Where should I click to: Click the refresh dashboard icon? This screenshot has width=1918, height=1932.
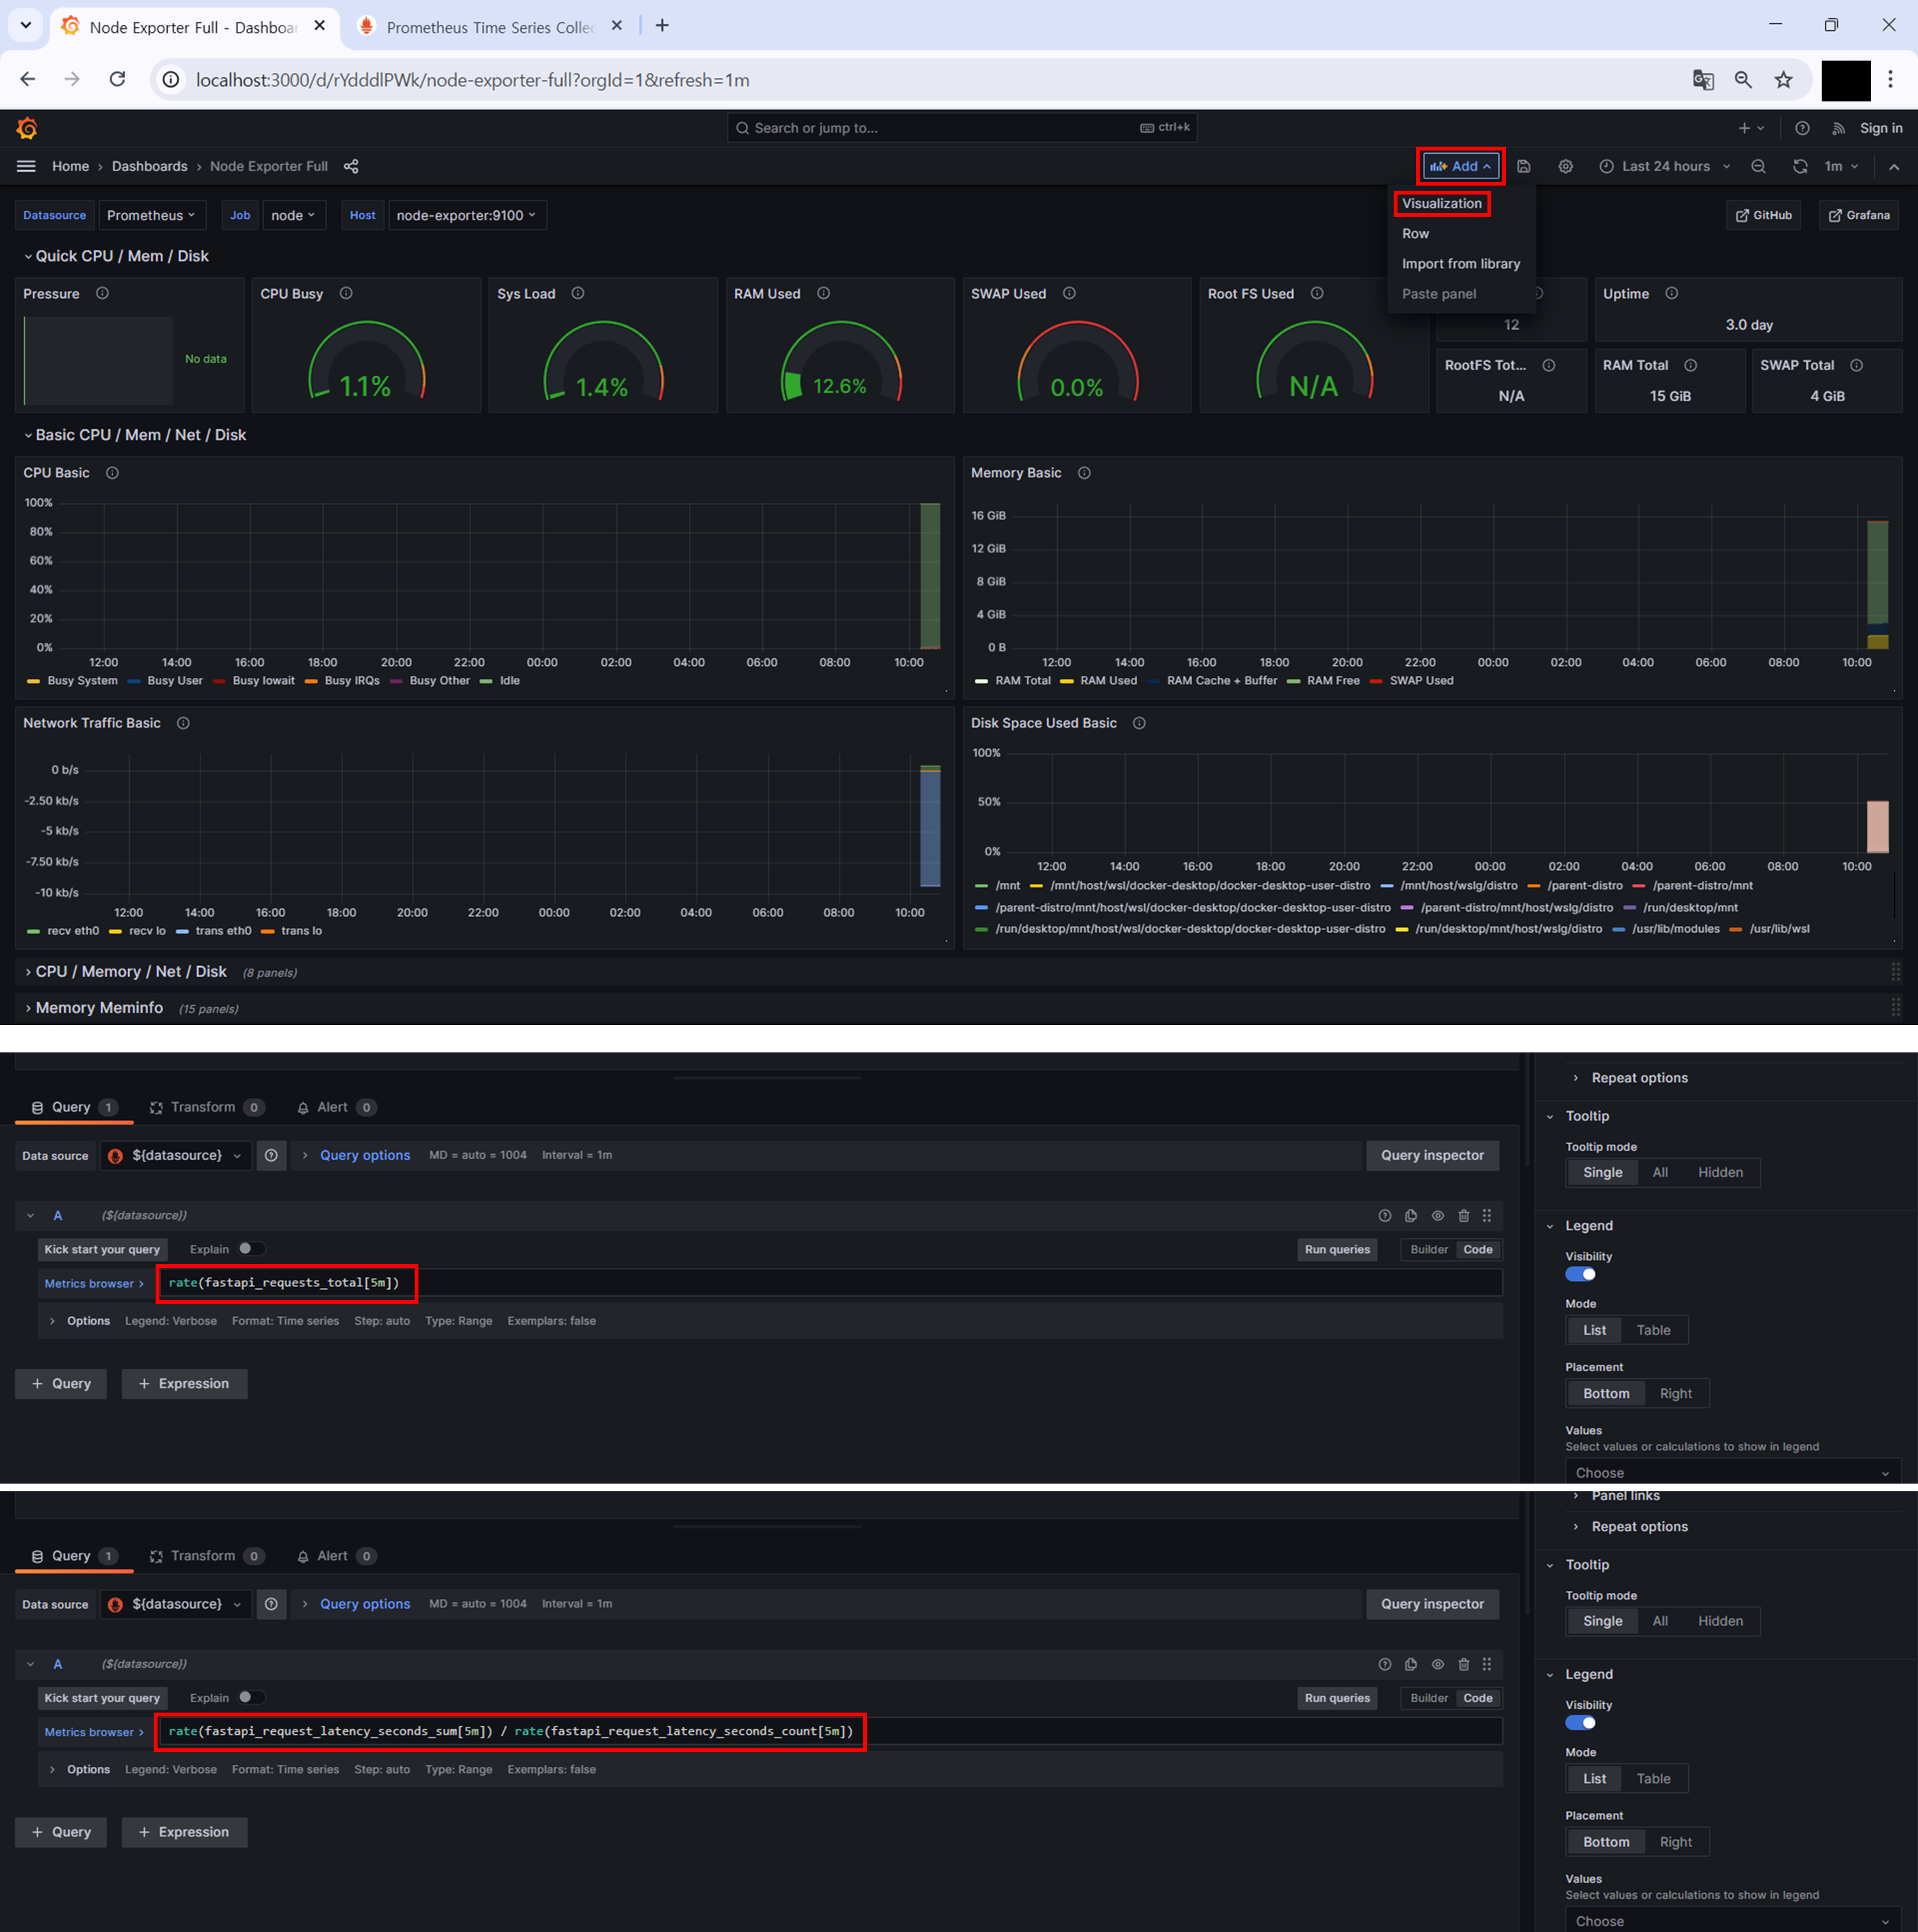click(1799, 166)
